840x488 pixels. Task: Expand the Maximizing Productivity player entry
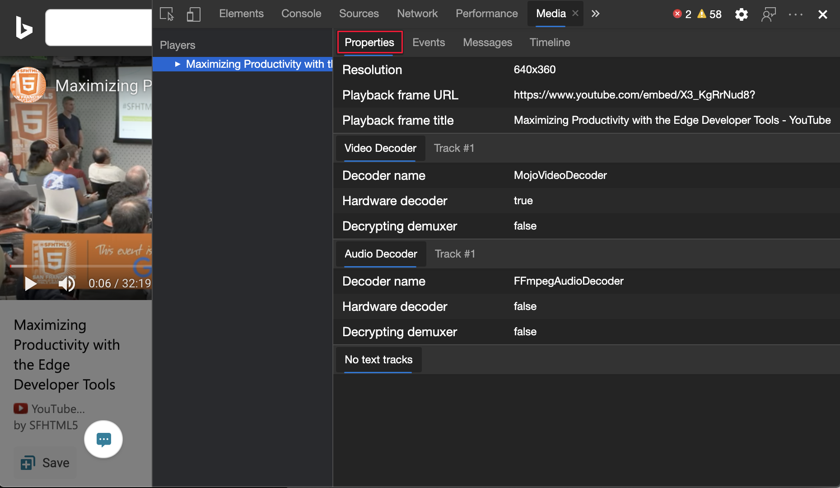pos(177,64)
